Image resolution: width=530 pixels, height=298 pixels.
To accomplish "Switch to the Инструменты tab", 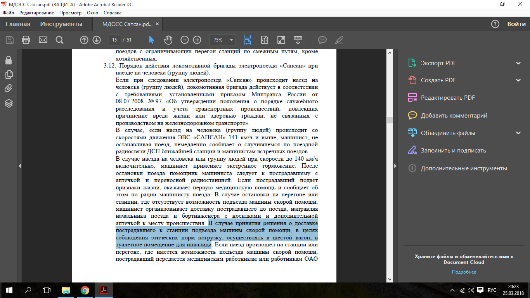I will [61, 24].
